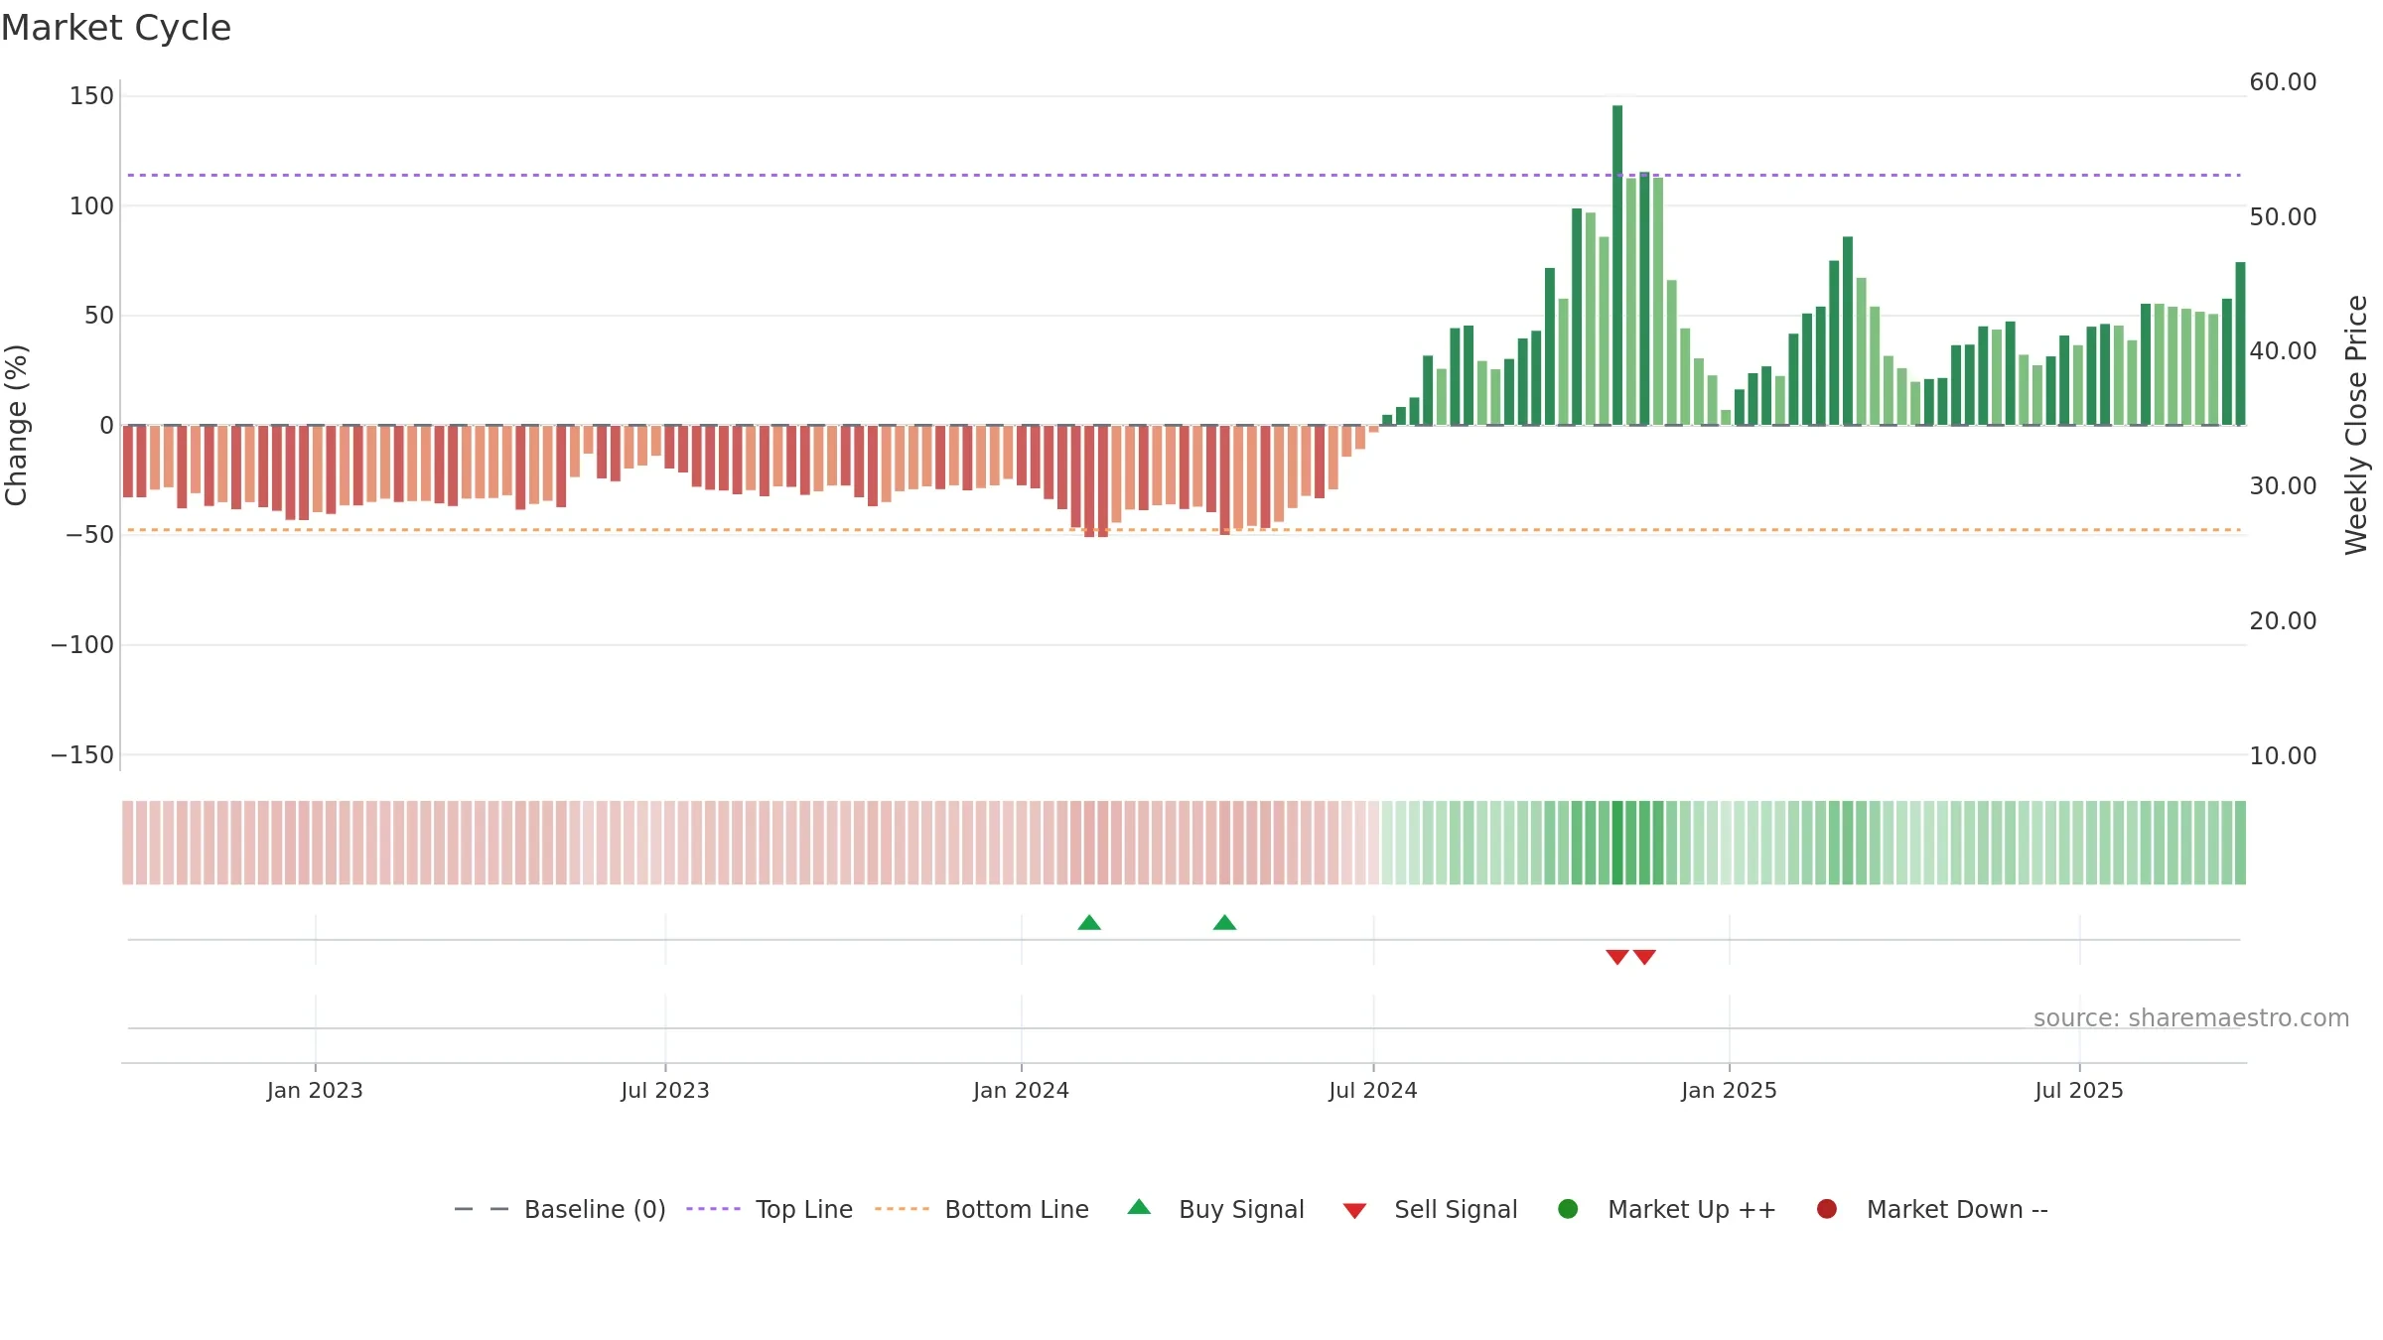
Task: Click the −150 left axis tick label
Action: pos(82,755)
